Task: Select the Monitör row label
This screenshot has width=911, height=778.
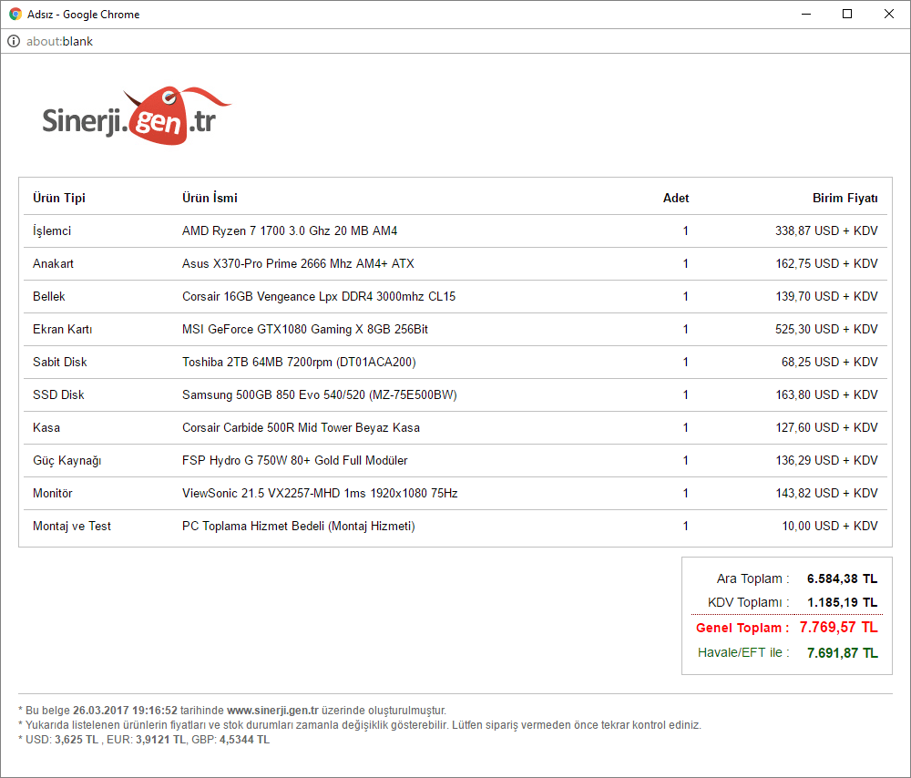Action: 52,493
